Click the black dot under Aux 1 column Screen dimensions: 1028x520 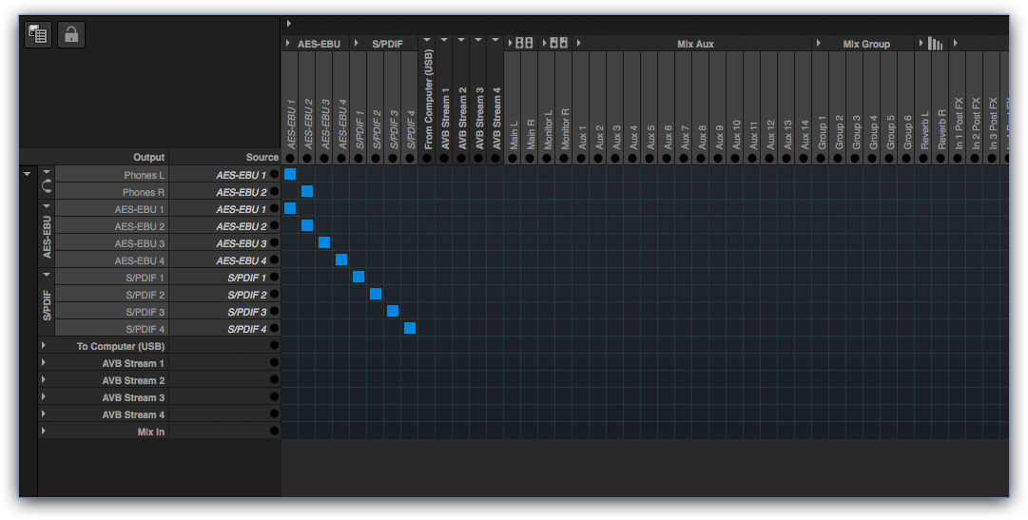click(x=581, y=159)
